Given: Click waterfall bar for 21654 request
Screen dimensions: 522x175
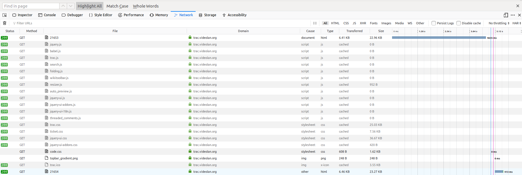Looking at the screenshot, I should pyautogui.click(x=499, y=172).
